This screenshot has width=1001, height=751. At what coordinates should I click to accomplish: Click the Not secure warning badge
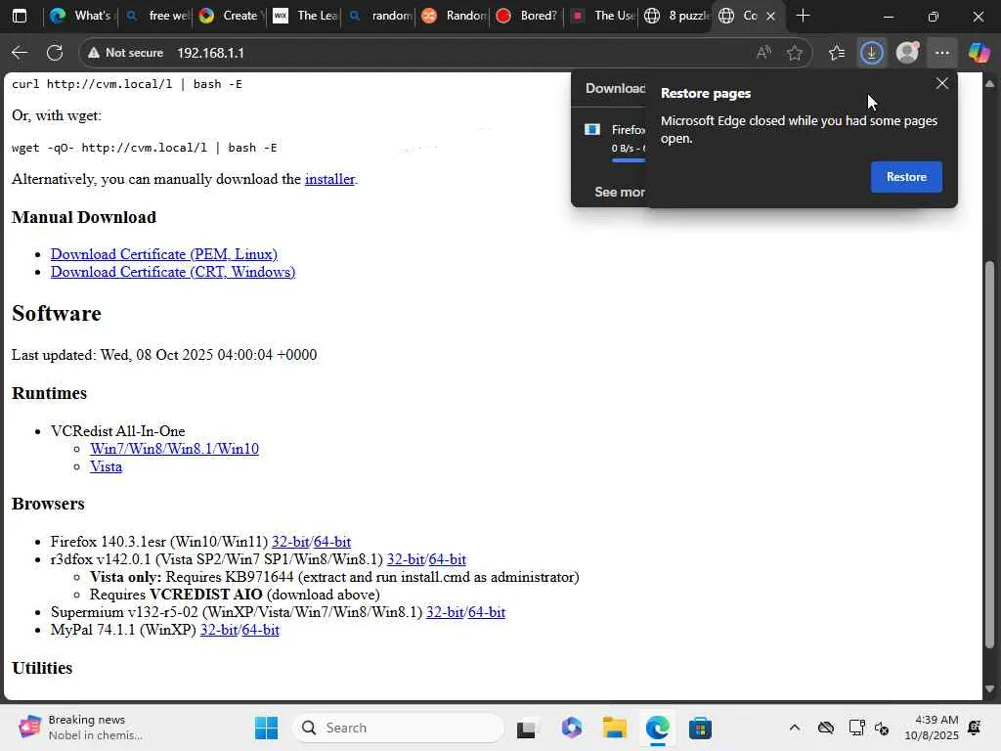[126, 53]
